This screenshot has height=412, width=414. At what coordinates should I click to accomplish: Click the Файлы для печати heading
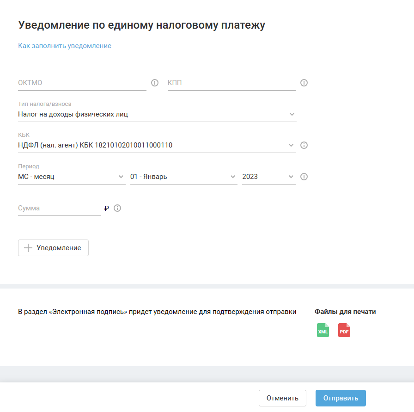click(x=345, y=312)
